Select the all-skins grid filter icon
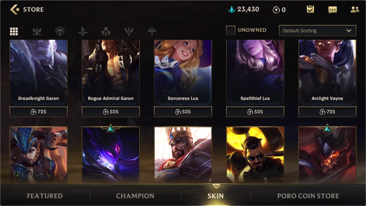This screenshot has width=366, height=206. [x=14, y=31]
